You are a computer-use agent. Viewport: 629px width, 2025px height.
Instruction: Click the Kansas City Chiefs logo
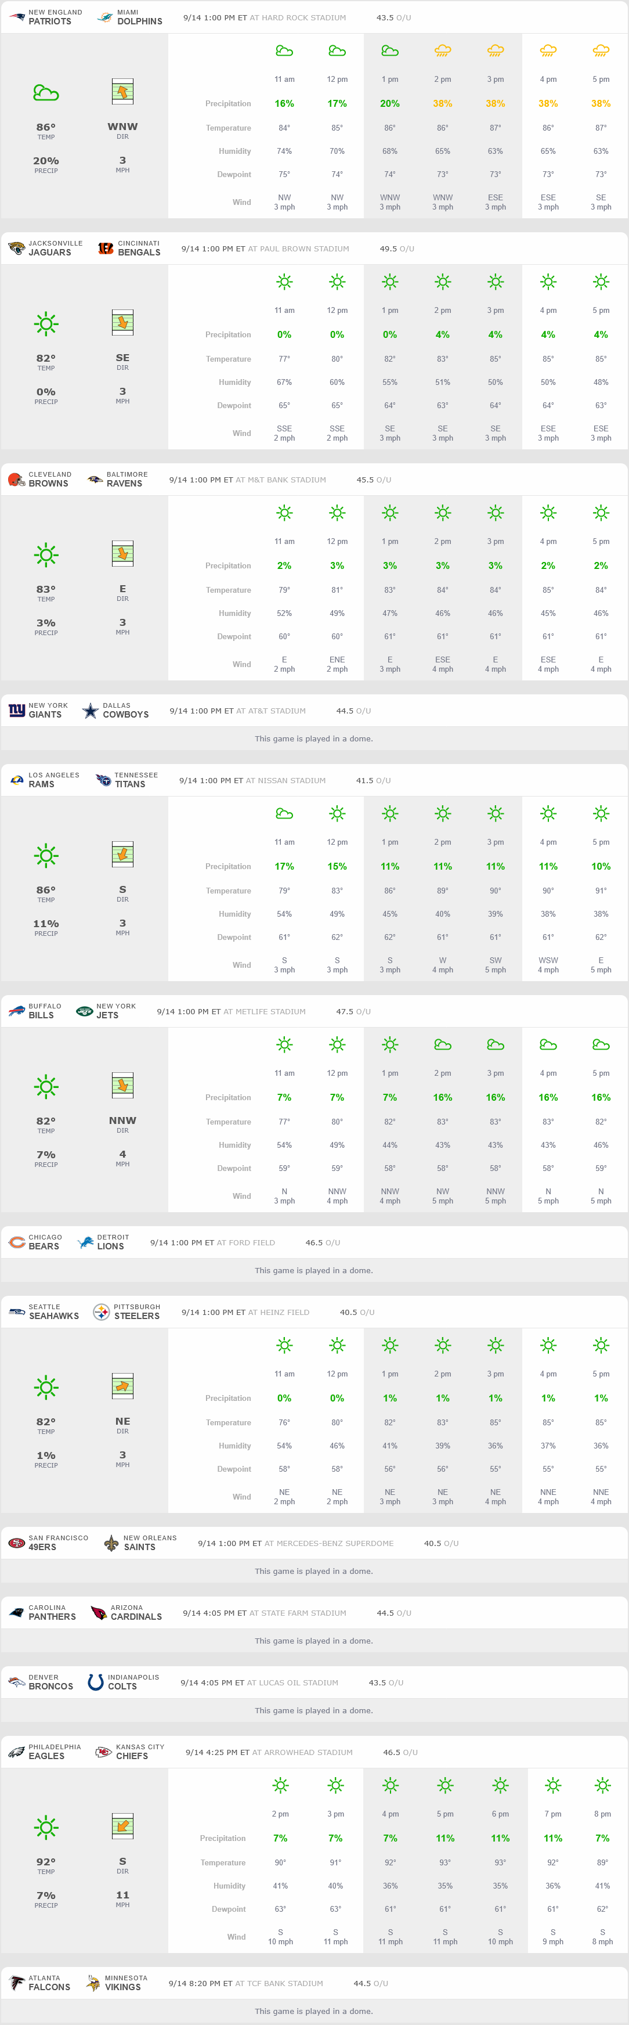tap(103, 1752)
